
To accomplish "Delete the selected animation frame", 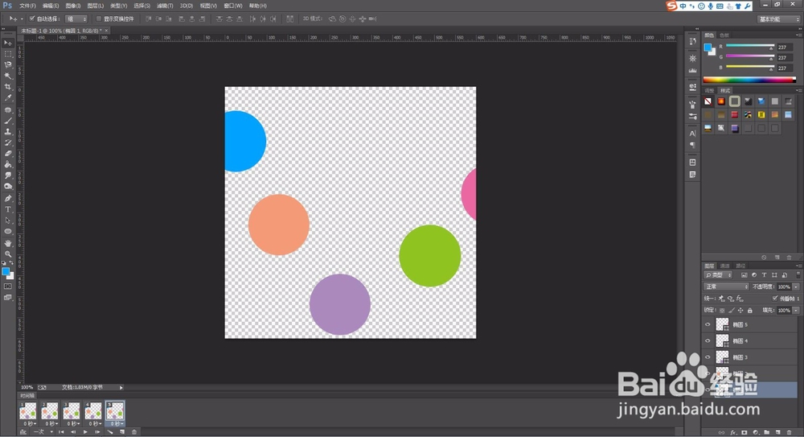I will coord(134,432).
